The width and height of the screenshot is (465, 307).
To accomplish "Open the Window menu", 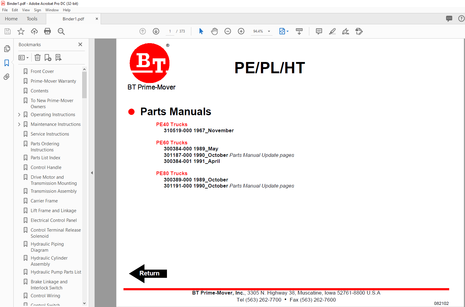I will coord(52,10).
